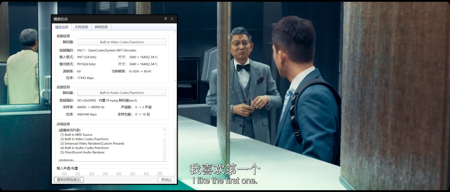Click the 48000 -> 48000 Hz sample rate value
Viewport: 450px width, 192px height.
[x=91, y=107]
